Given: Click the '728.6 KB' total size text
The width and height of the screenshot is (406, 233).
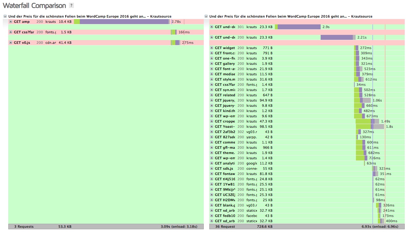Looking at the screenshot, I should [x=264, y=227].
